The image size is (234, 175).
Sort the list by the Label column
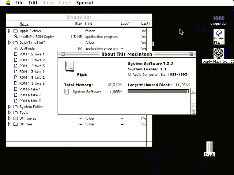click(x=125, y=23)
